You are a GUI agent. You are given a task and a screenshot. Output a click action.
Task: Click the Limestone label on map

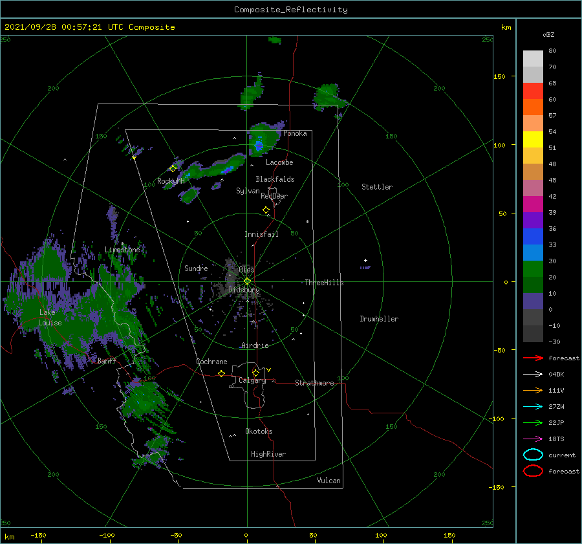122,250
